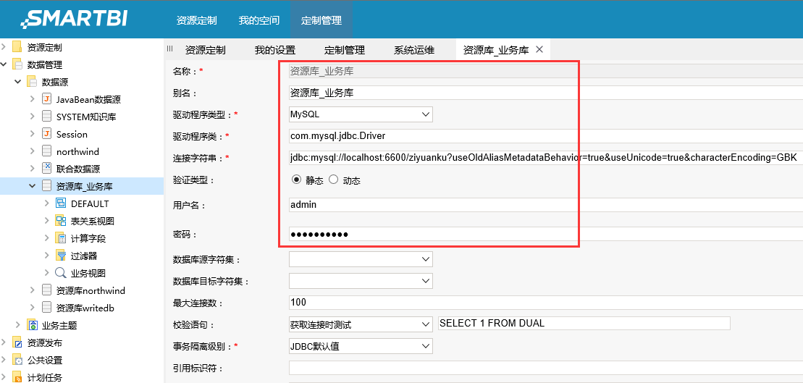This screenshot has width=803, height=383.
Task: Click the 计划任务 icon
Action: (x=17, y=377)
